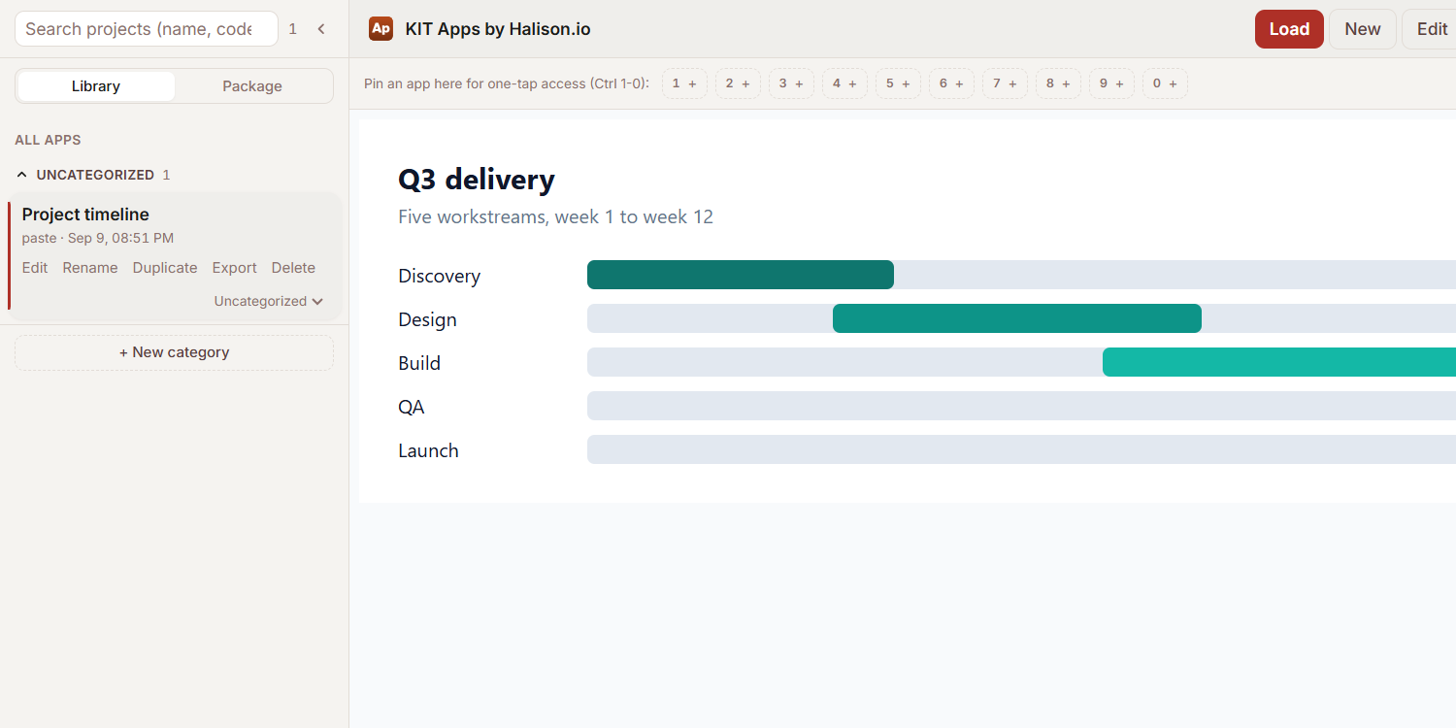Click the ALL APPS heading

pos(48,140)
